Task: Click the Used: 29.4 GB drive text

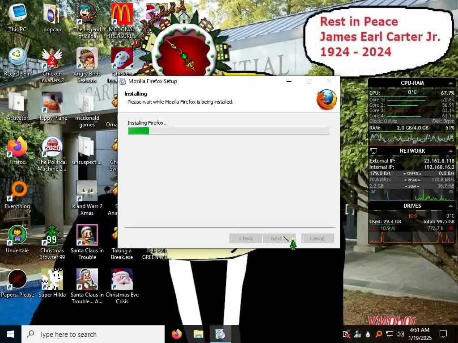Action: (385, 222)
